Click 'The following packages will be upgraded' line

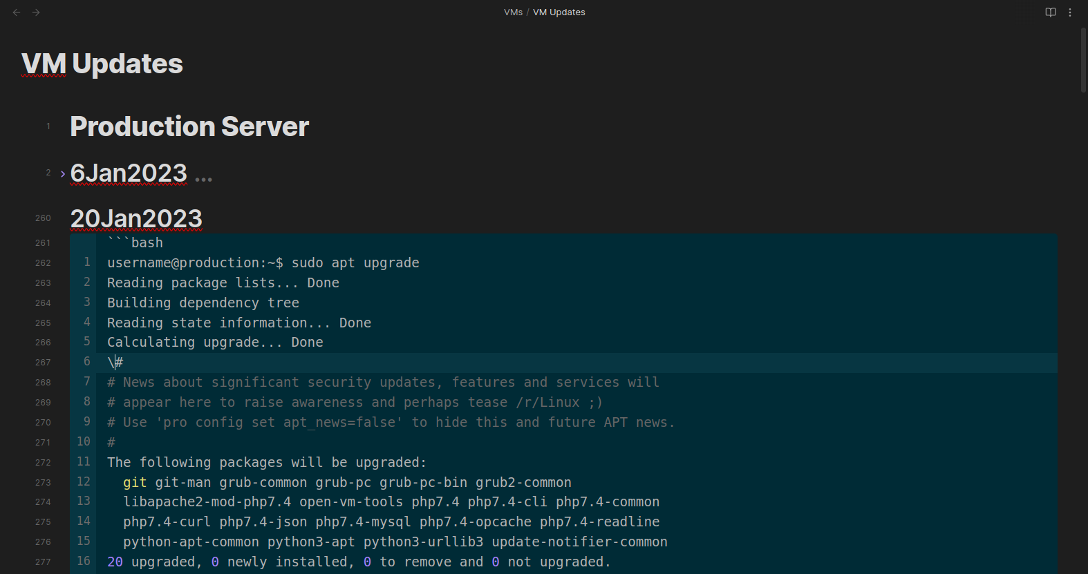[267, 463]
